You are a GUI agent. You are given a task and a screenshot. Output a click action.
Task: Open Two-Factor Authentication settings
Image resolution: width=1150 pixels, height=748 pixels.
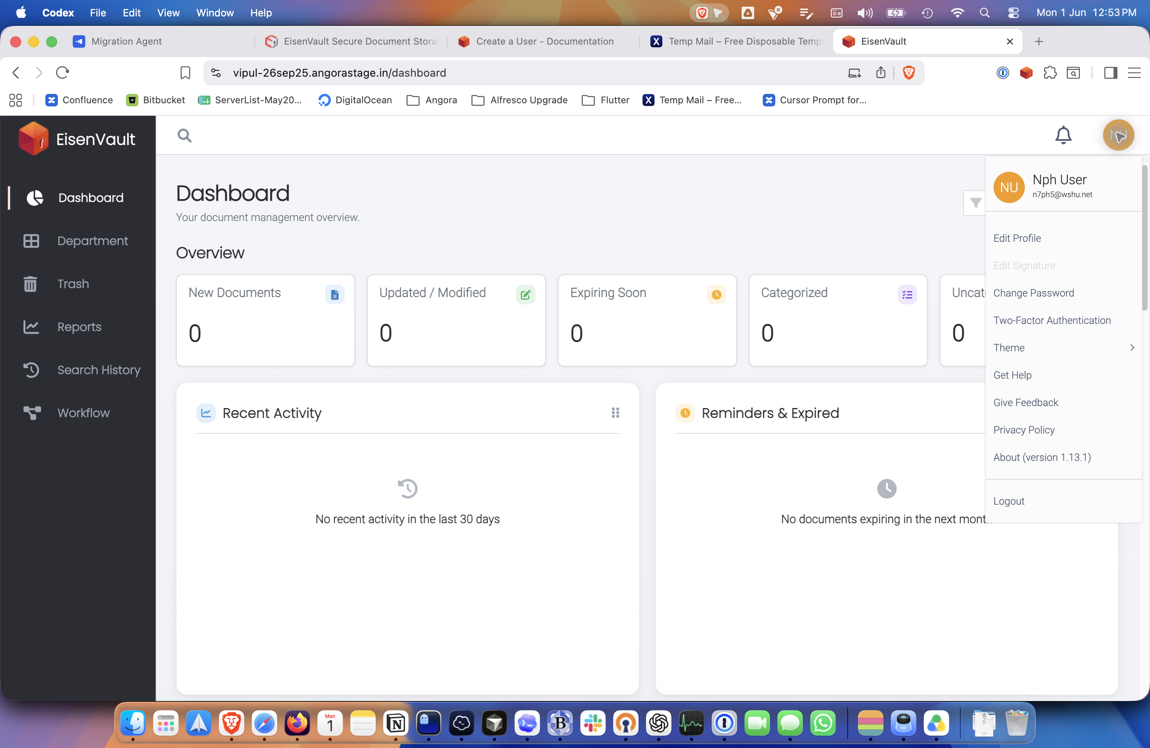(1052, 320)
